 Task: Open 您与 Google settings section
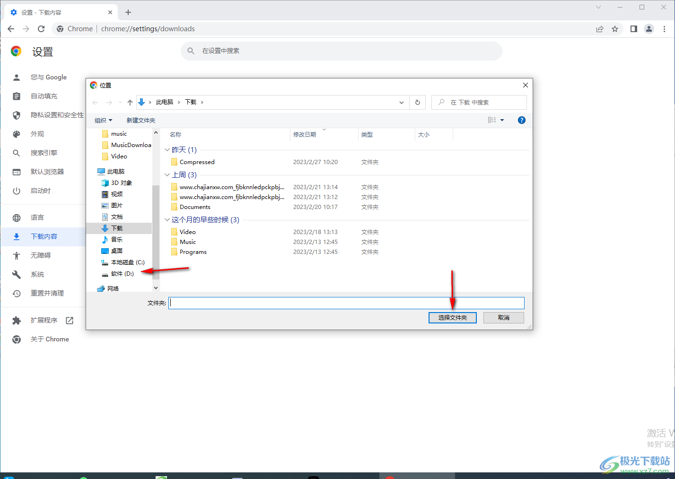coord(49,77)
